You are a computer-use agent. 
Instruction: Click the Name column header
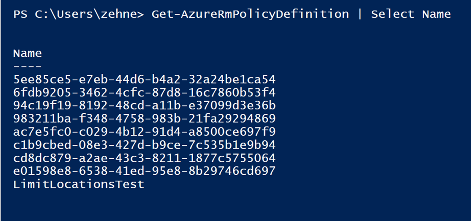(28, 54)
